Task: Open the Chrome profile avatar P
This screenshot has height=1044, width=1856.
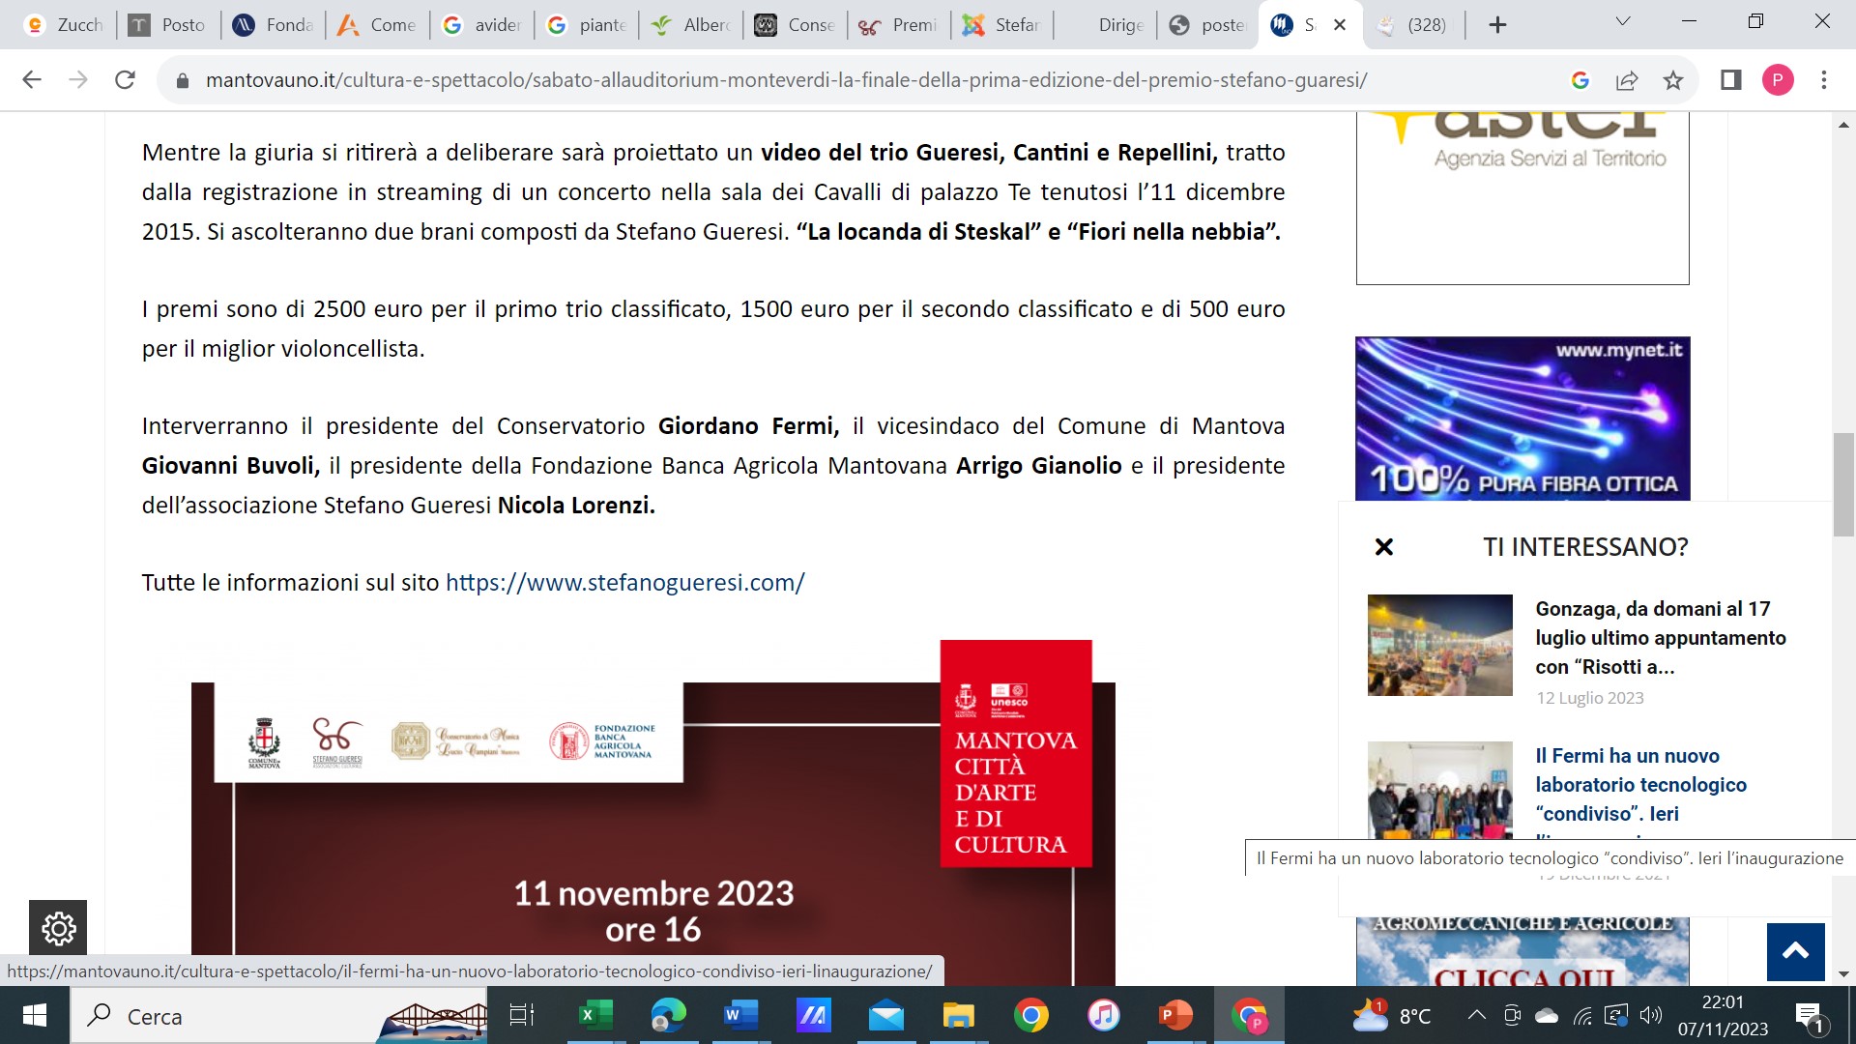Action: pos(1778,80)
